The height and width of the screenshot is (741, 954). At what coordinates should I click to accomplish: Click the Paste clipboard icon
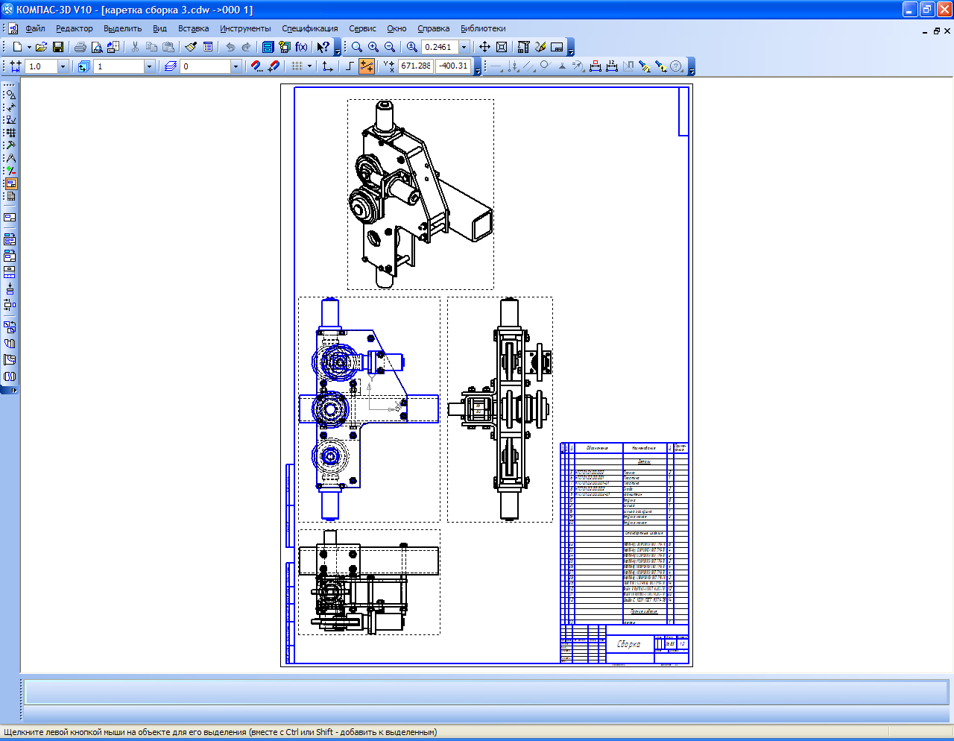pyautogui.click(x=168, y=47)
